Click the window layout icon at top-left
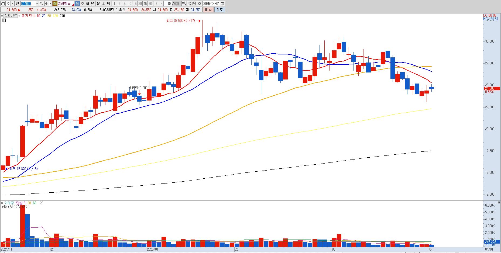This screenshot has width=501, height=253. tap(3, 4)
